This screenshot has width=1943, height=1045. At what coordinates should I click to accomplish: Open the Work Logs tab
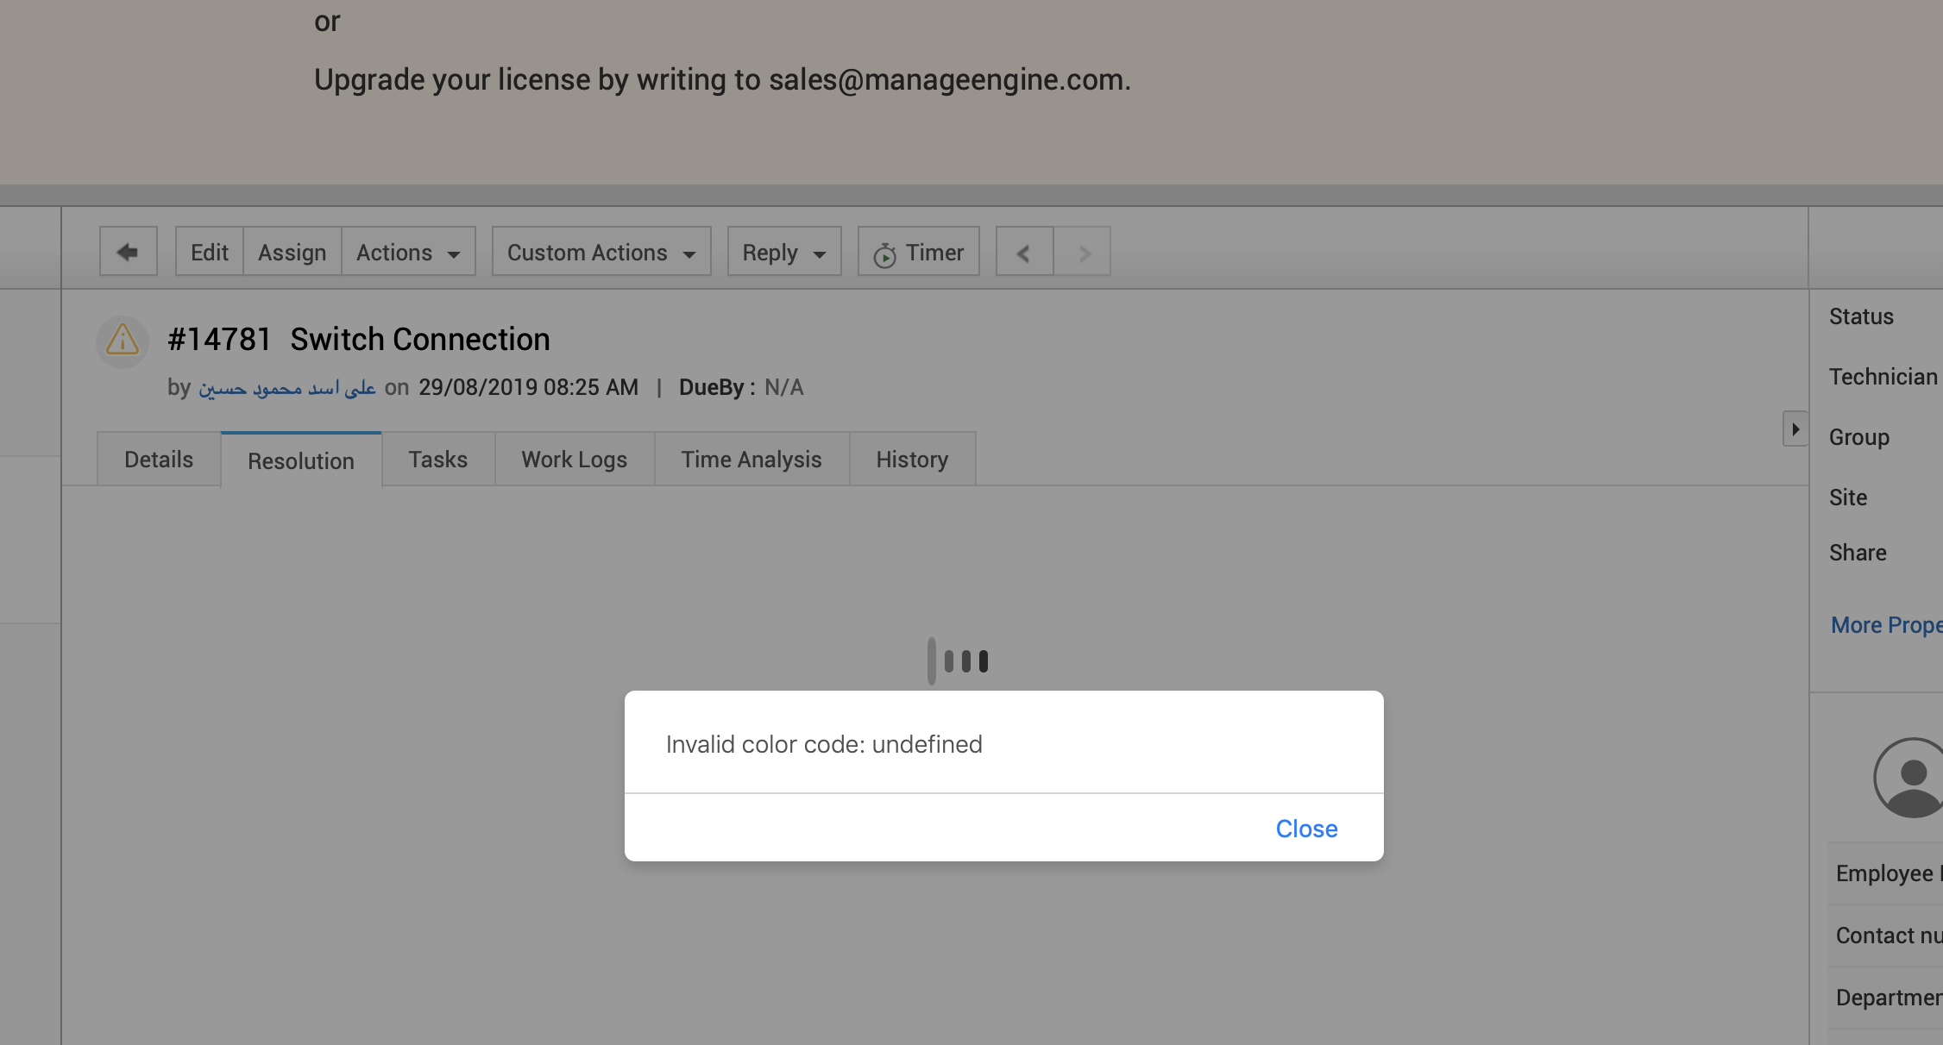(574, 460)
